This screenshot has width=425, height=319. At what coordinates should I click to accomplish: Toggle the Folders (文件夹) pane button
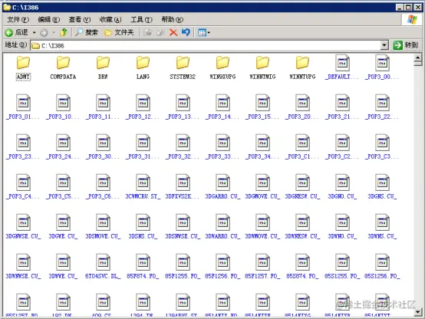pyautogui.click(x=119, y=32)
